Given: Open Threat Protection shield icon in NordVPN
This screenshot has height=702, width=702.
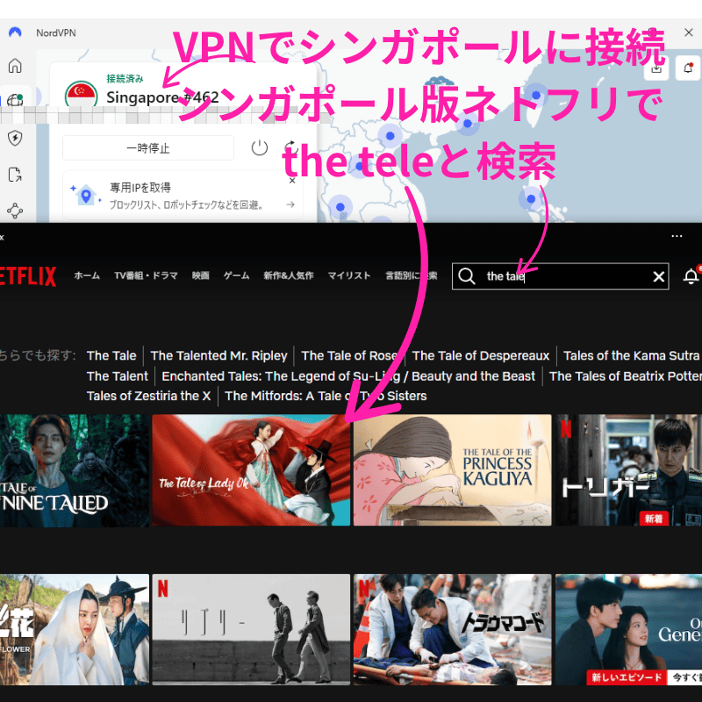Looking at the screenshot, I should click(x=15, y=138).
